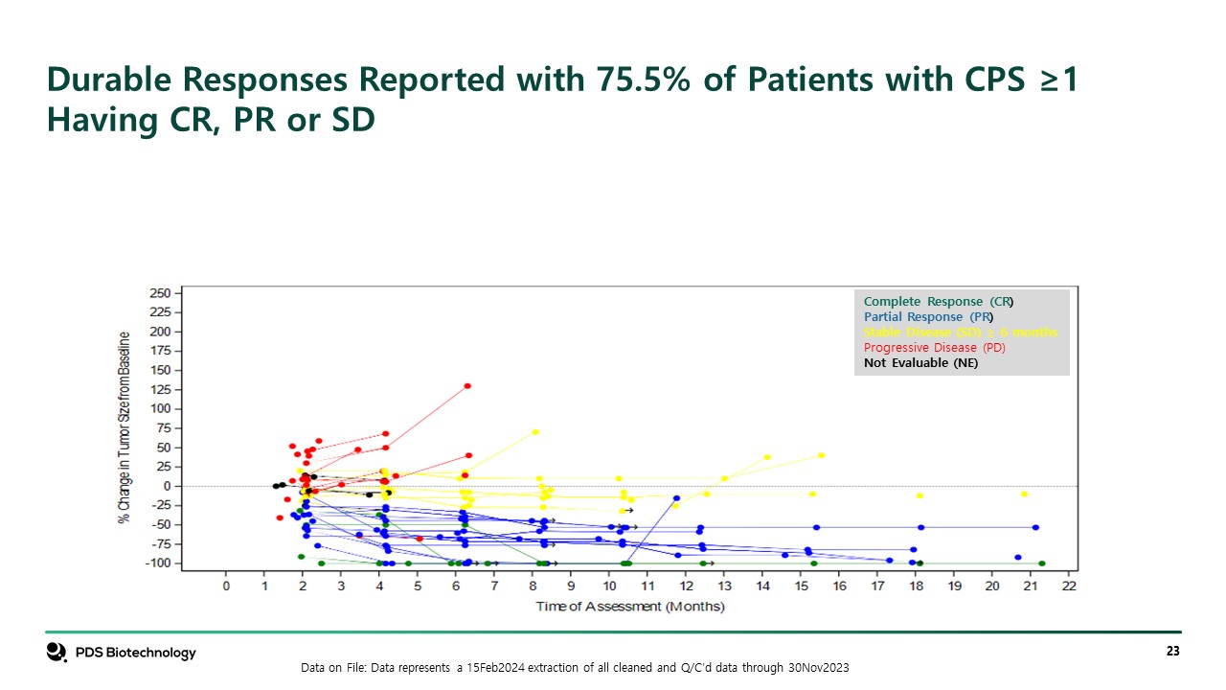Click the % Change in Tumor Size axis label

(x=124, y=426)
